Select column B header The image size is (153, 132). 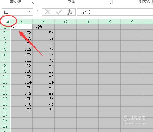click(43, 21)
